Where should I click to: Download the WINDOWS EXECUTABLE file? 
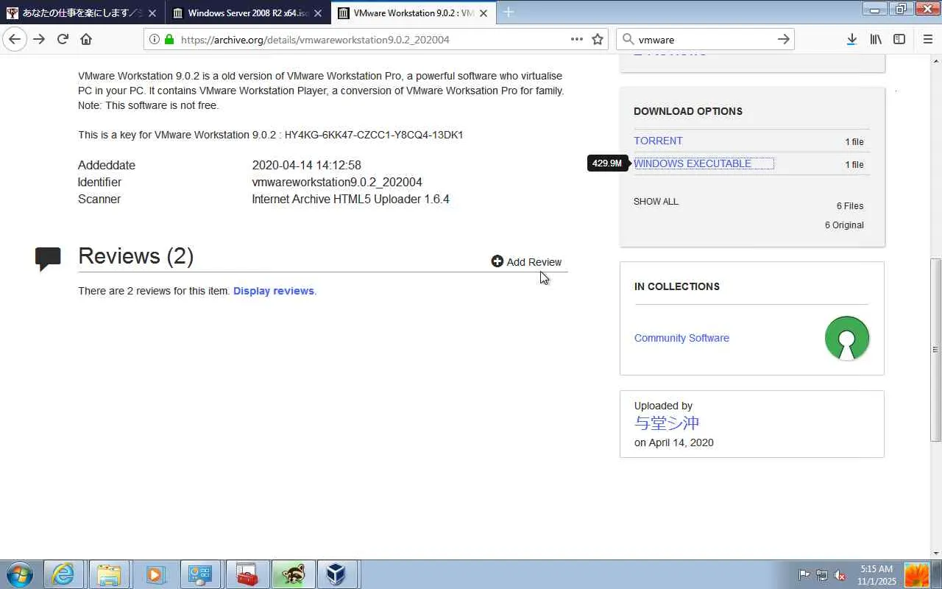[693, 163]
